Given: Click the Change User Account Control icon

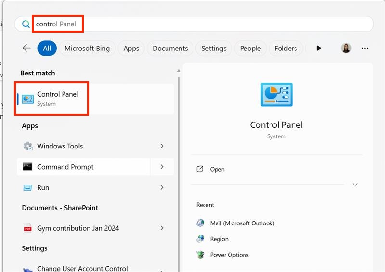Looking at the screenshot, I should coord(27,270).
